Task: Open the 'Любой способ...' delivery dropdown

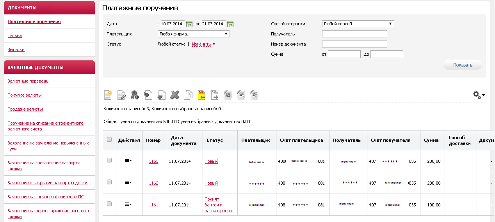Action: pyautogui.click(x=358, y=24)
